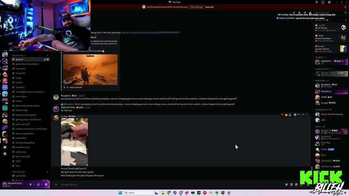Open the GIF picker in message bar
Screen dimensions: 349x196
point(291,185)
